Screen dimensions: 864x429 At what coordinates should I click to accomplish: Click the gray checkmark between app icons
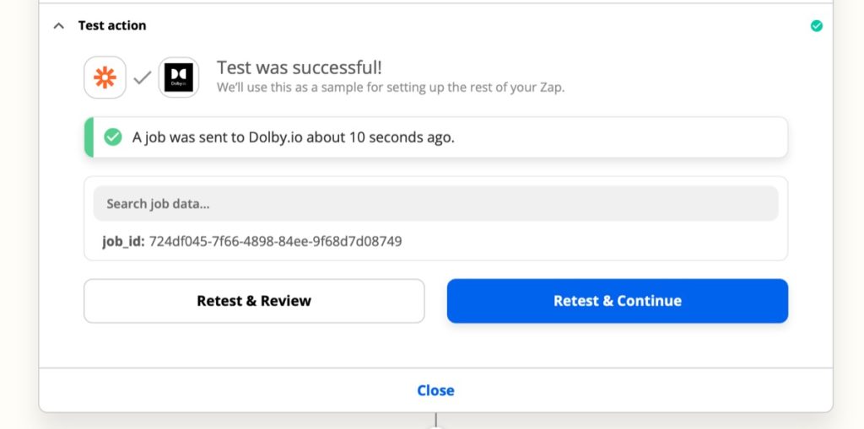point(142,78)
